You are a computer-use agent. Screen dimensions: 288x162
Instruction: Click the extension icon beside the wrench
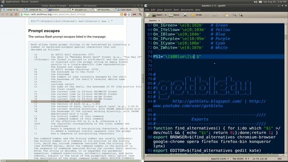(134, 14)
